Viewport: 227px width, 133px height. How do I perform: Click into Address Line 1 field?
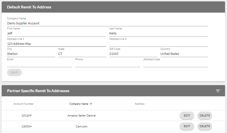[56, 44]
